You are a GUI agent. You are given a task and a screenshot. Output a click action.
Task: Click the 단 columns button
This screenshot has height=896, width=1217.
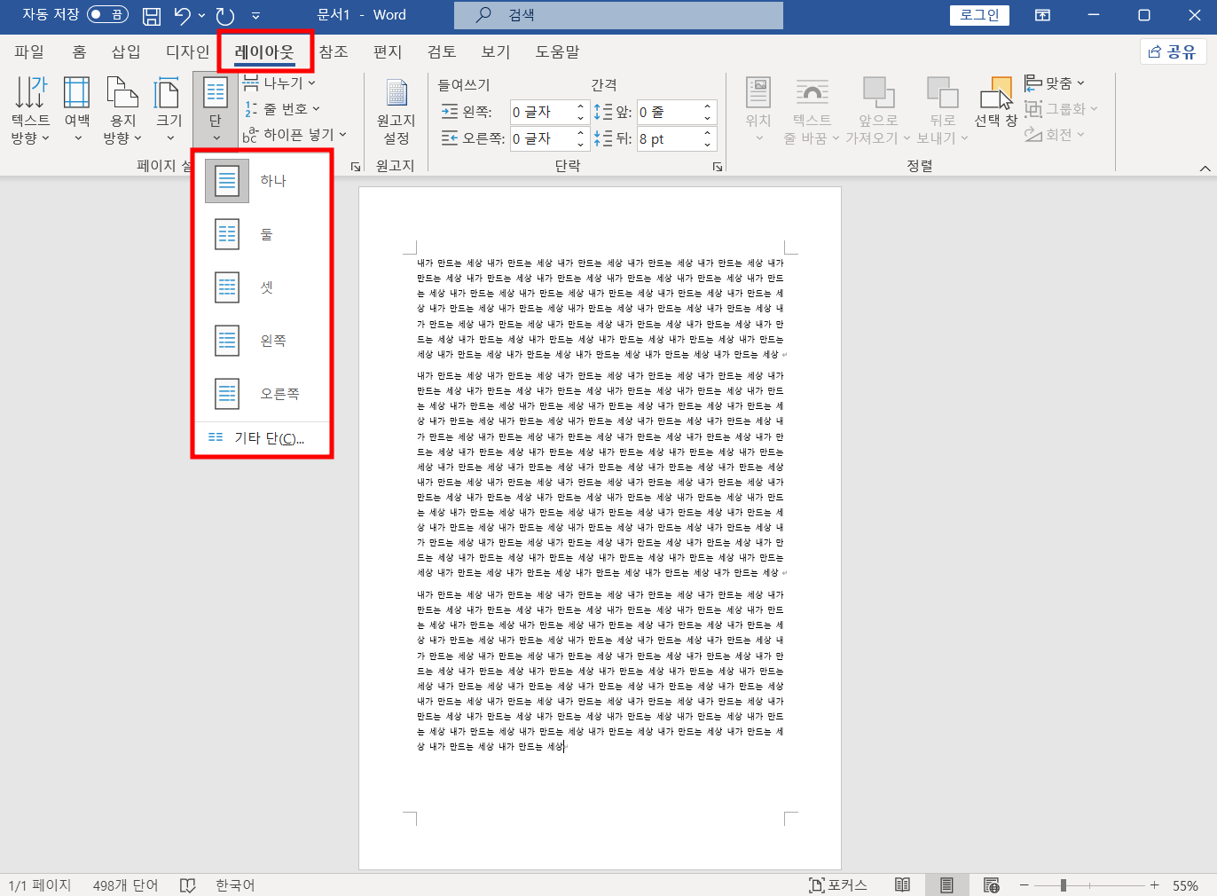pos(216,110)
